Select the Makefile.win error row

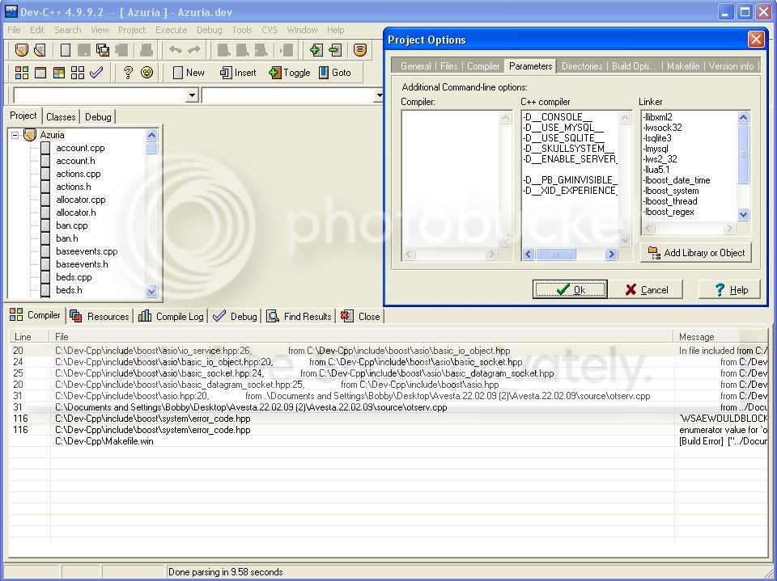click(388, 441)
